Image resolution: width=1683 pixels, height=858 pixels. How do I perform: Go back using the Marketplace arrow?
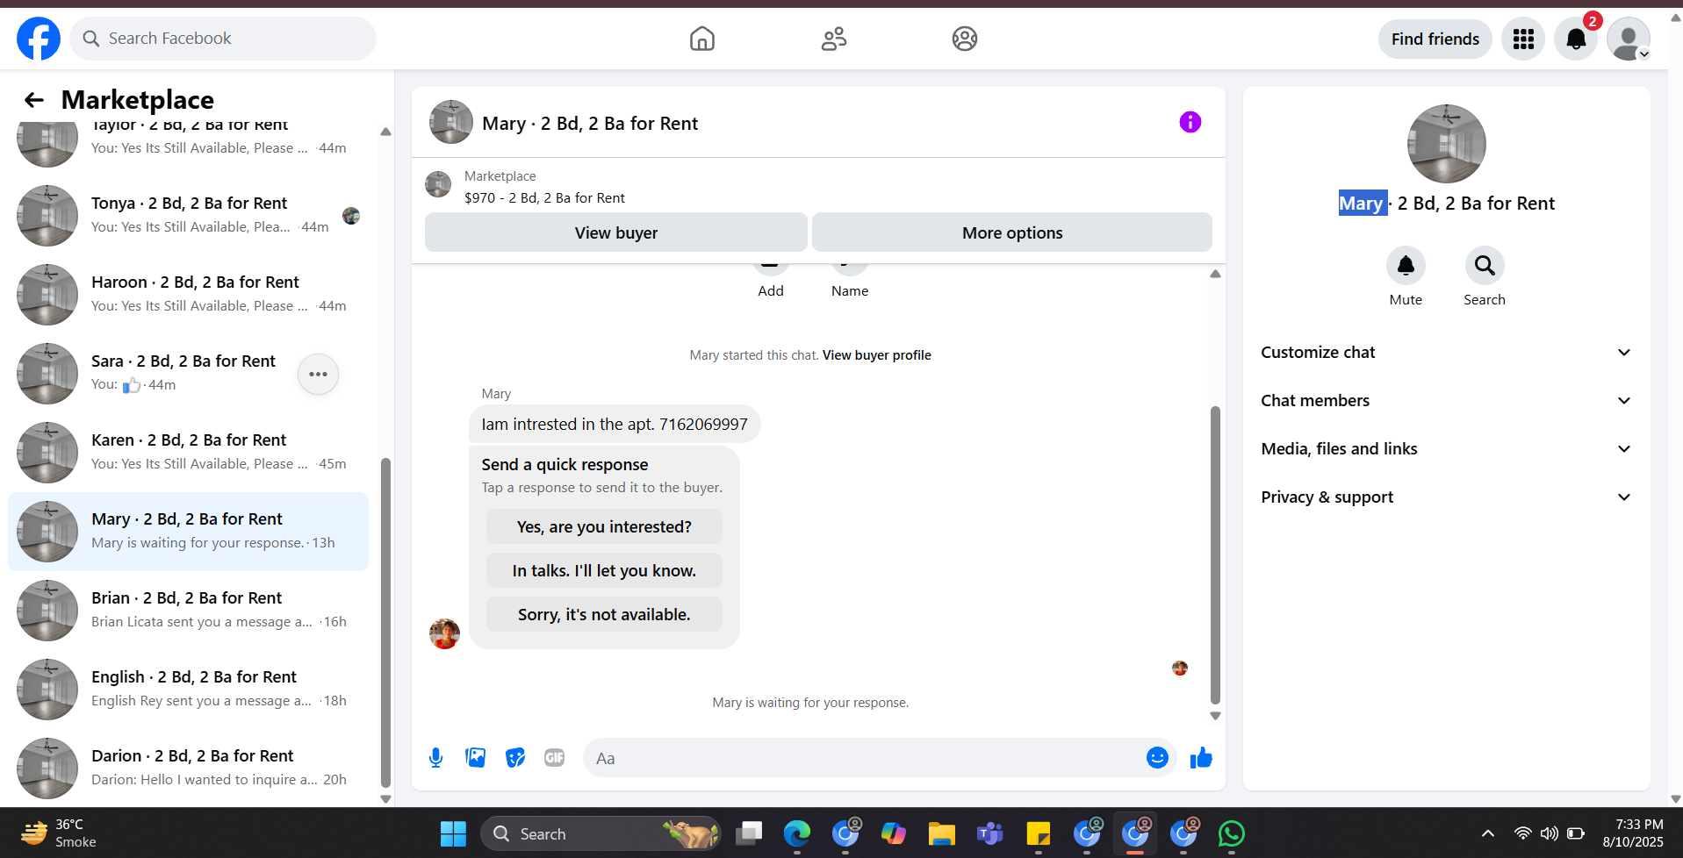33,100
